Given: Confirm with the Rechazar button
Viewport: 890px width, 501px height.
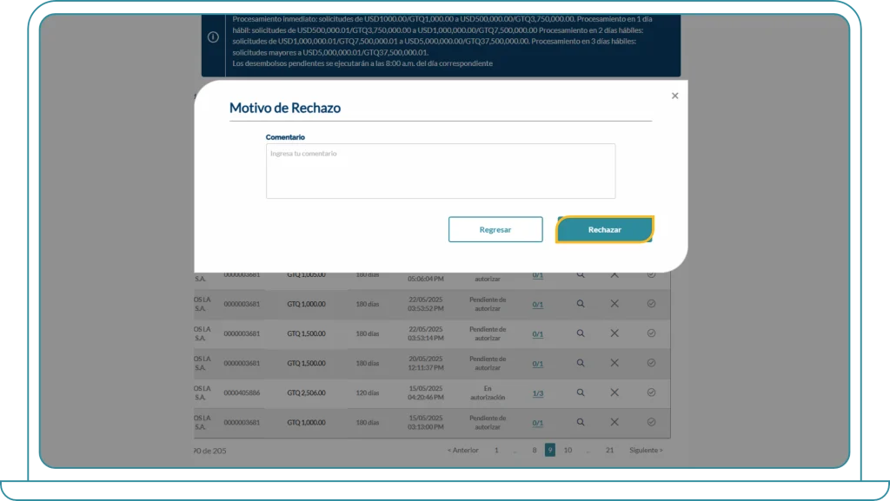Looking at the screenshot, I should [x=604, y=229].
